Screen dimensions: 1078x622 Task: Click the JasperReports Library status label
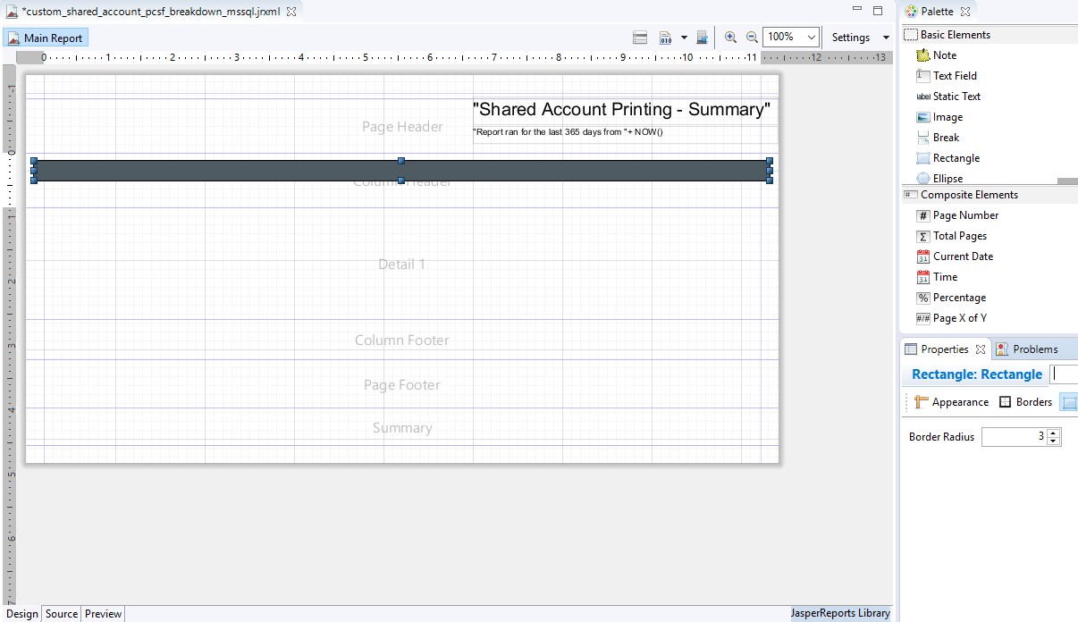tap(840, 613)
